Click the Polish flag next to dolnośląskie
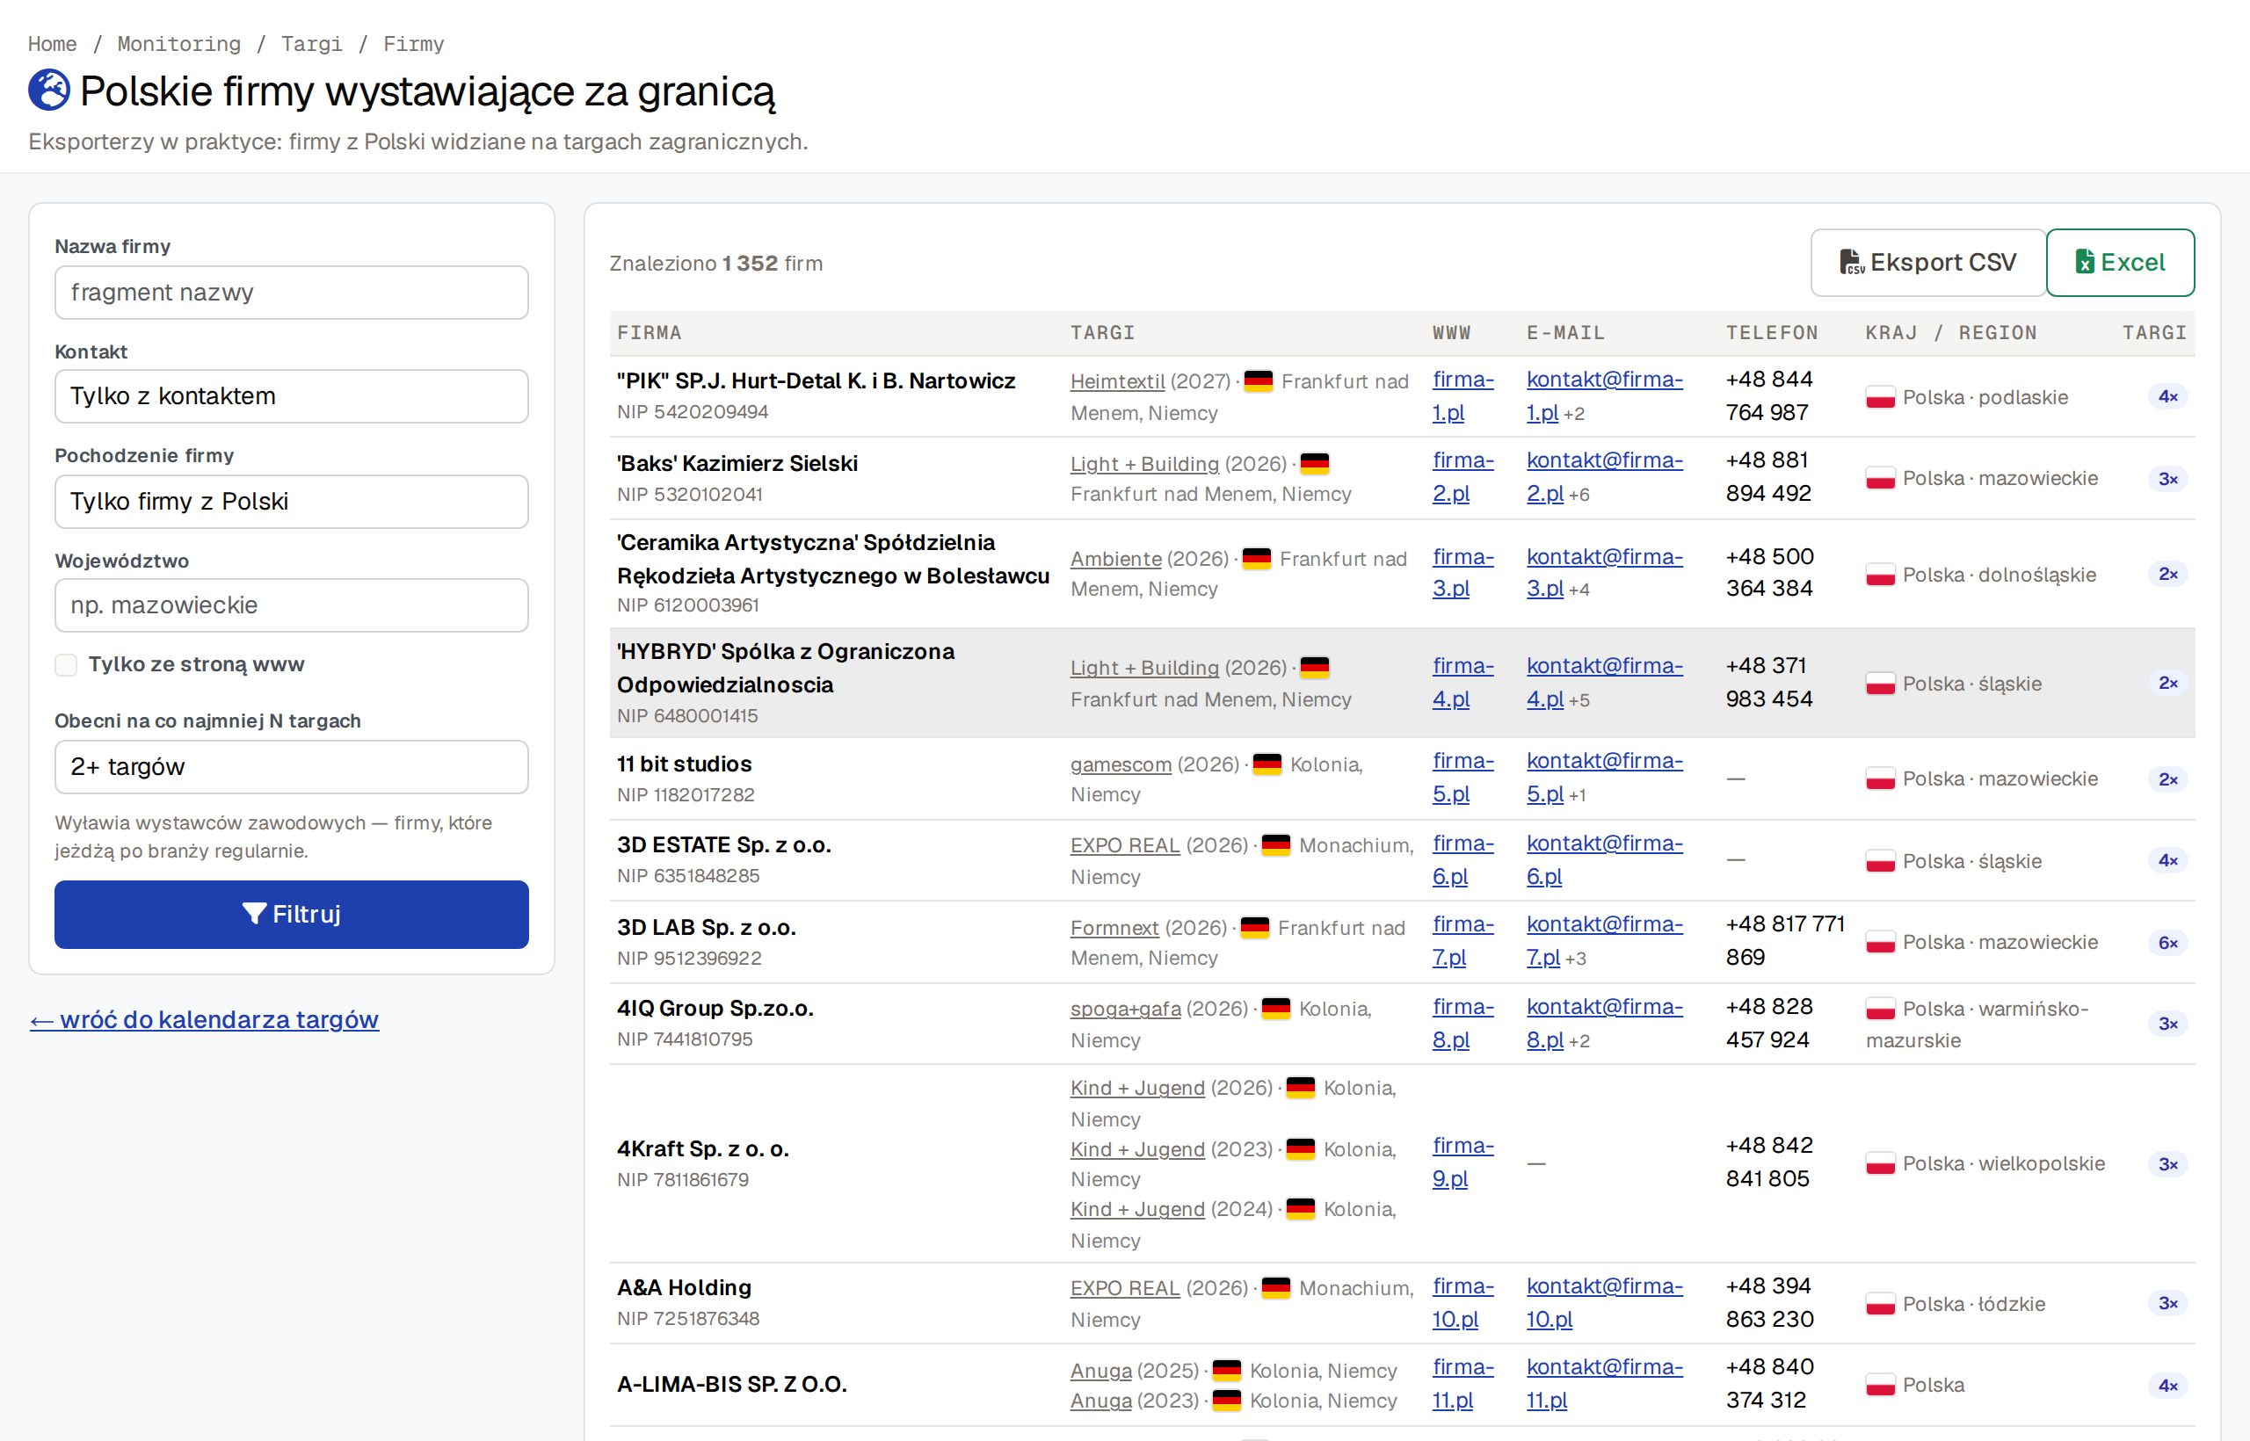The height and width of the screenshot is (1441, 2250). pos(1879,575)
